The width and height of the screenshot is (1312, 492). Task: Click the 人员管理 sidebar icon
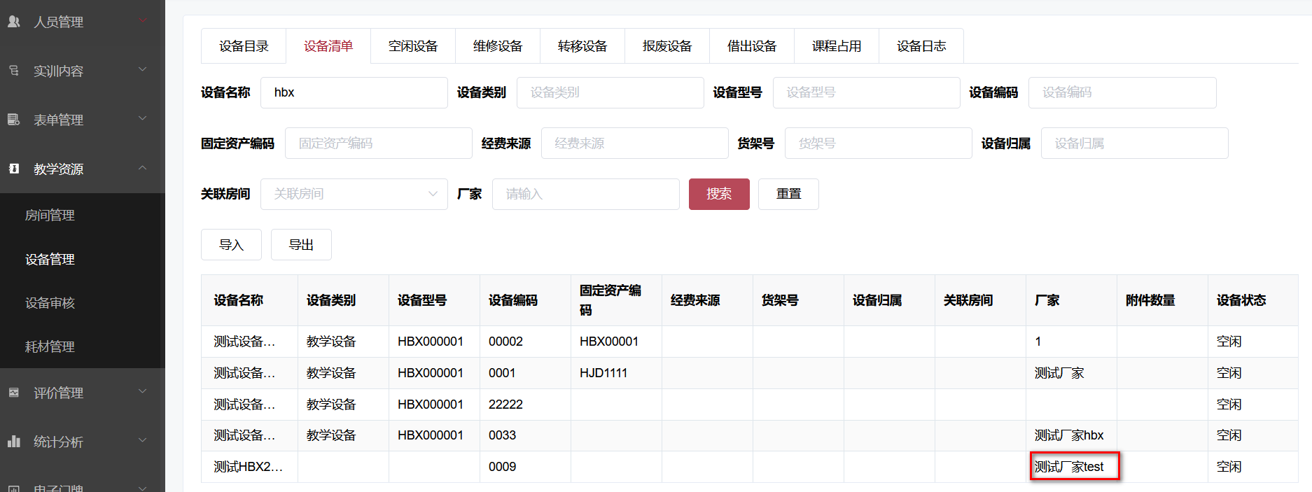(14, 22)
